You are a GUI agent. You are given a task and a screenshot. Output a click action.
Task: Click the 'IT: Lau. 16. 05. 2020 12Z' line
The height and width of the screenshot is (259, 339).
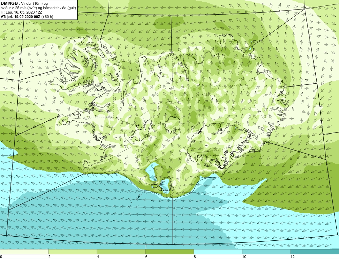(x=21, y=12)
